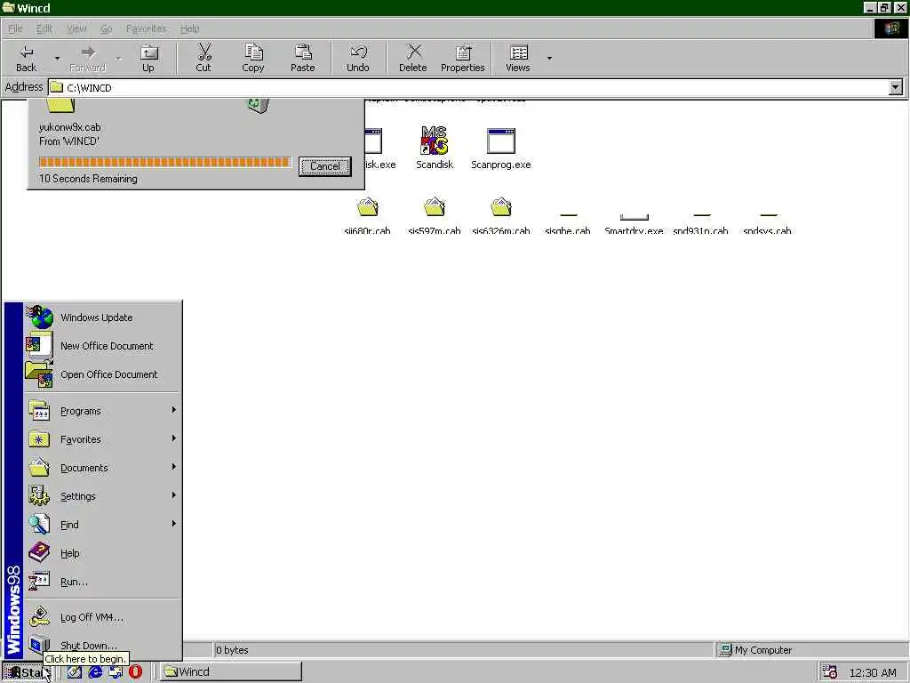Click the Undo toolbar icon
This screenshot has height=683, width=910.
[x=358, y=52]
